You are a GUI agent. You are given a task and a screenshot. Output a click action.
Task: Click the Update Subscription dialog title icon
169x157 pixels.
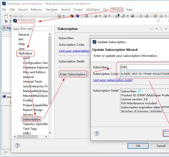point(94,42)
